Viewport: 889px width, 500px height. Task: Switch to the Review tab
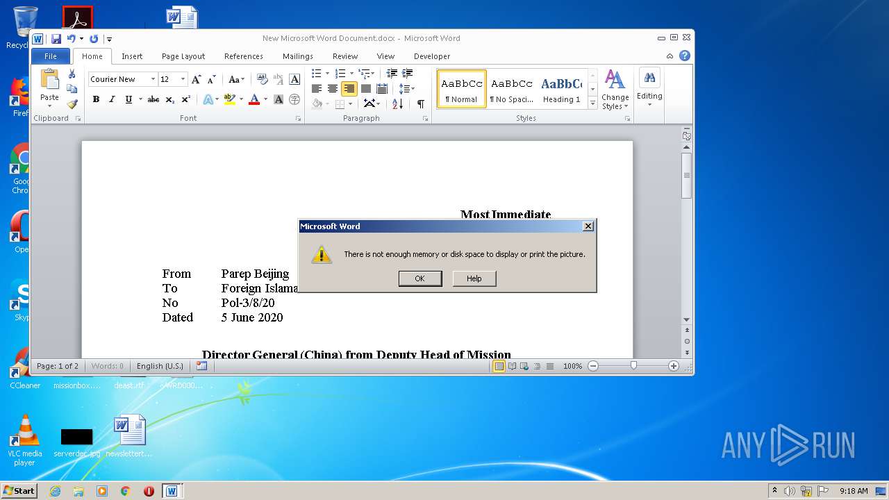(x=345, y=56)
